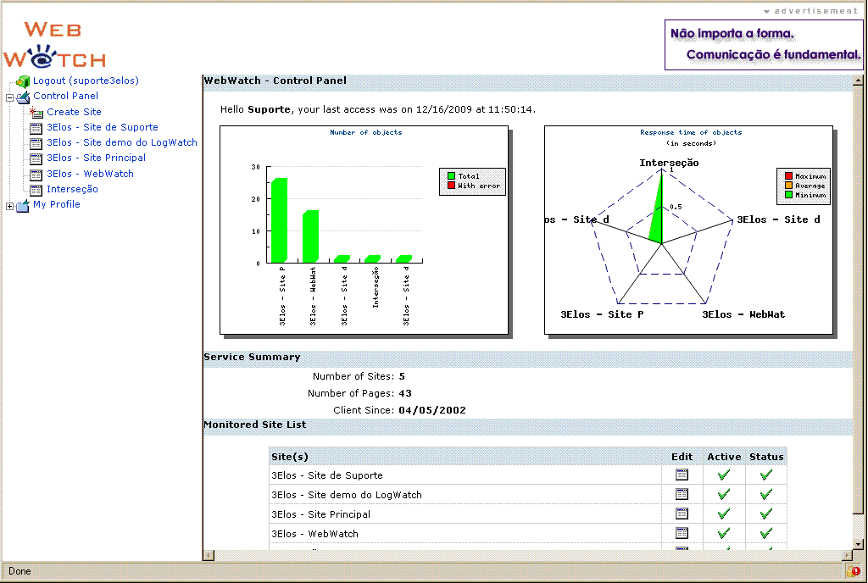Expand the My Profile tree node
Viewport: 868px width, 583px height.
(x=10, y=205)
